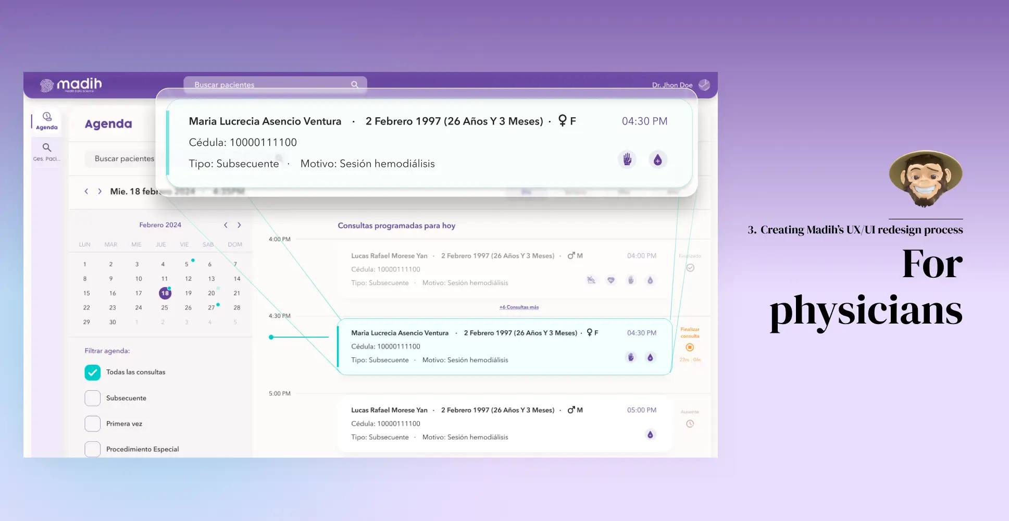Open the 04:00 PM Lucas Rafael Morese Yan appointment
Screen dimensions: 1009x521
tap(504, 269)
